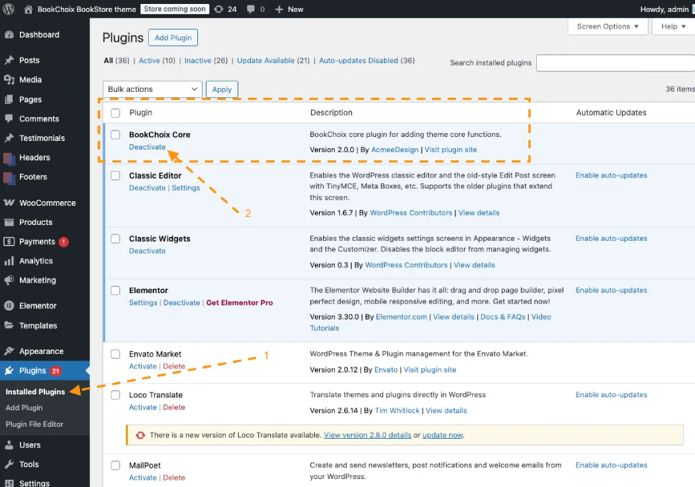This screenshot has width=695, height=487.
Task: Activate the Envato Market plugin
Action: tap(143, 367)
